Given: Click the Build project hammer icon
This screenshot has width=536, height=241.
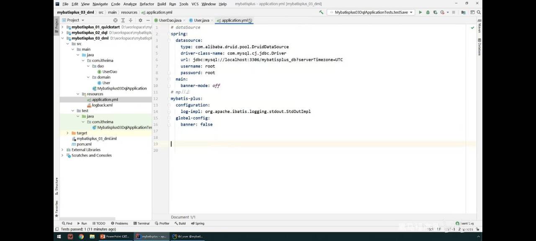Looking at the screenshot, I should pos(321,13).
